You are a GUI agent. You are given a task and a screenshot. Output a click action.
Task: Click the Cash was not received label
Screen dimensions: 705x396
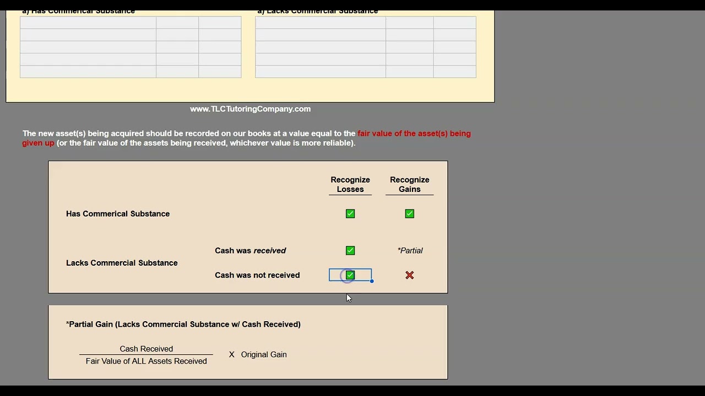pyautogui.click(x=257, y=275)
